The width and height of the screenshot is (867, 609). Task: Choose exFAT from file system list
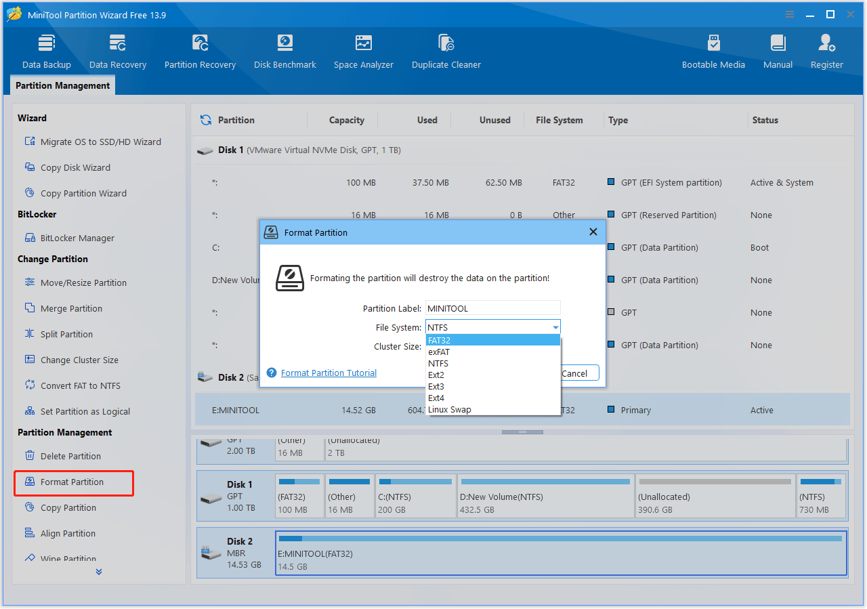(493, 352)
